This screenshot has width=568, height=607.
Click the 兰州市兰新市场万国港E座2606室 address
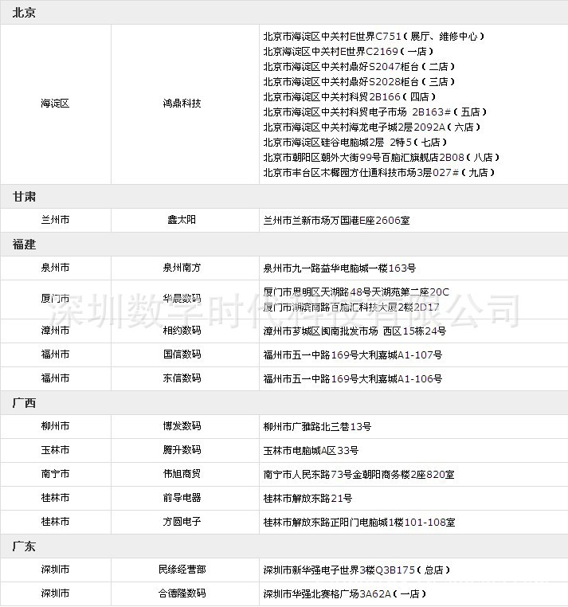click(337, 220)
